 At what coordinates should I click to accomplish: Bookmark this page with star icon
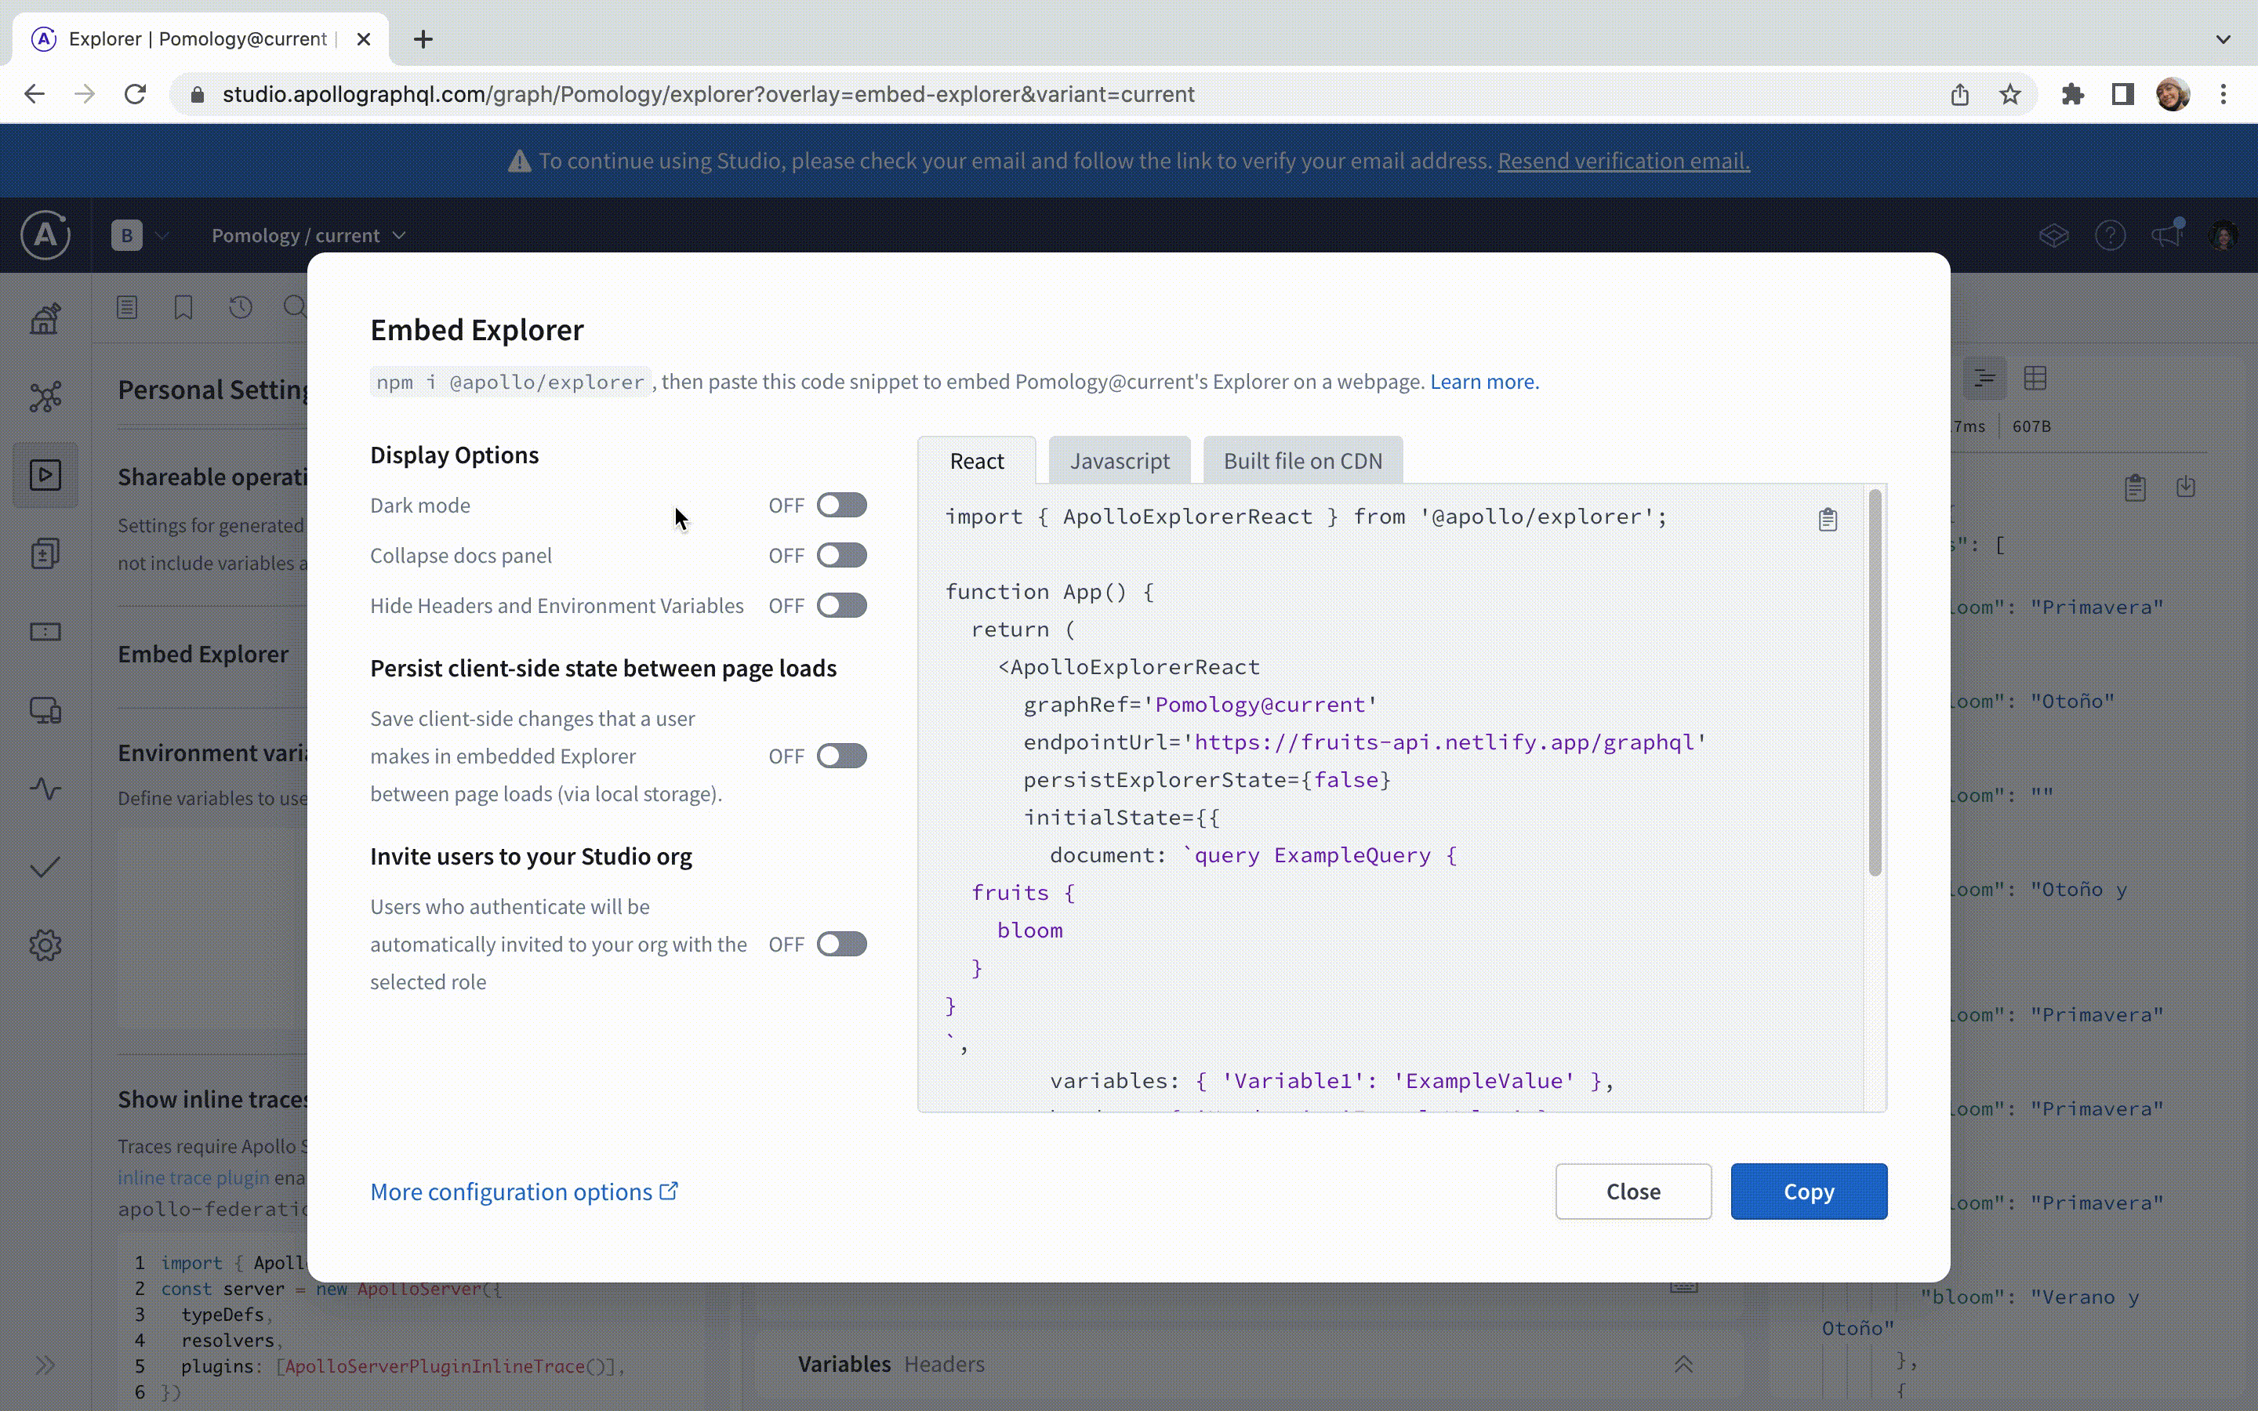[x=2009, y=94]
